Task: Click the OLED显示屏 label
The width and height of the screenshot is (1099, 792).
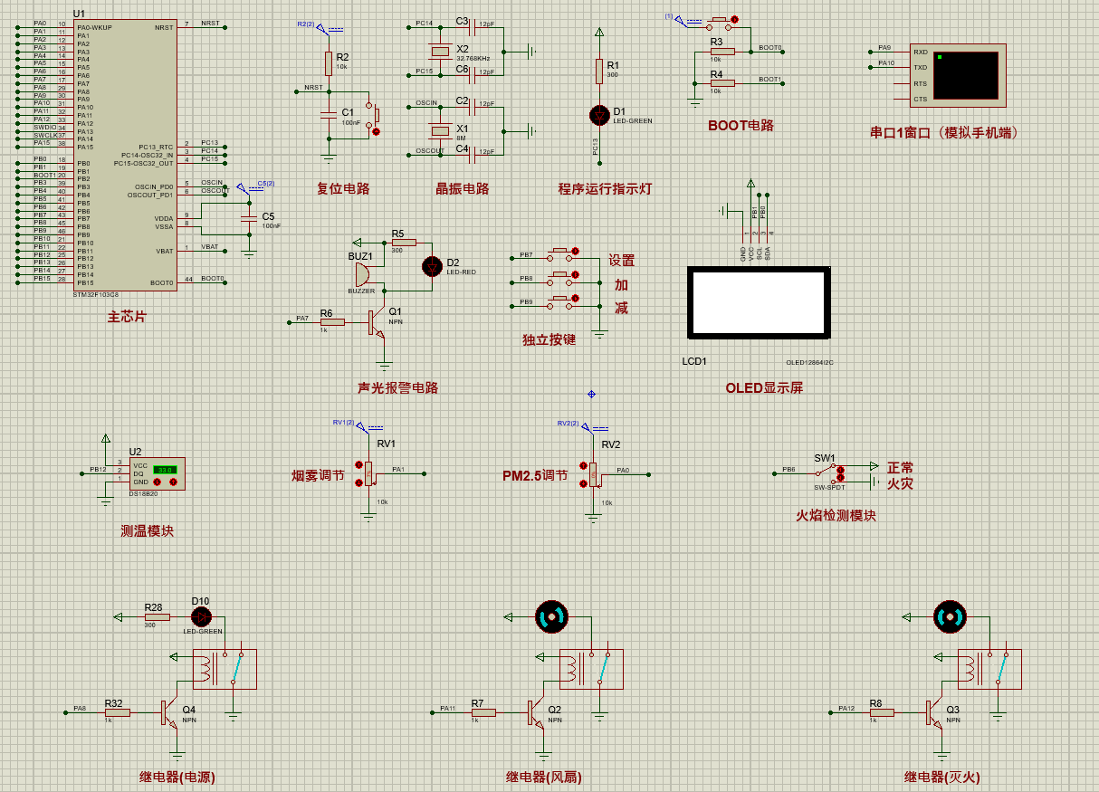Action: coord(764,387)
